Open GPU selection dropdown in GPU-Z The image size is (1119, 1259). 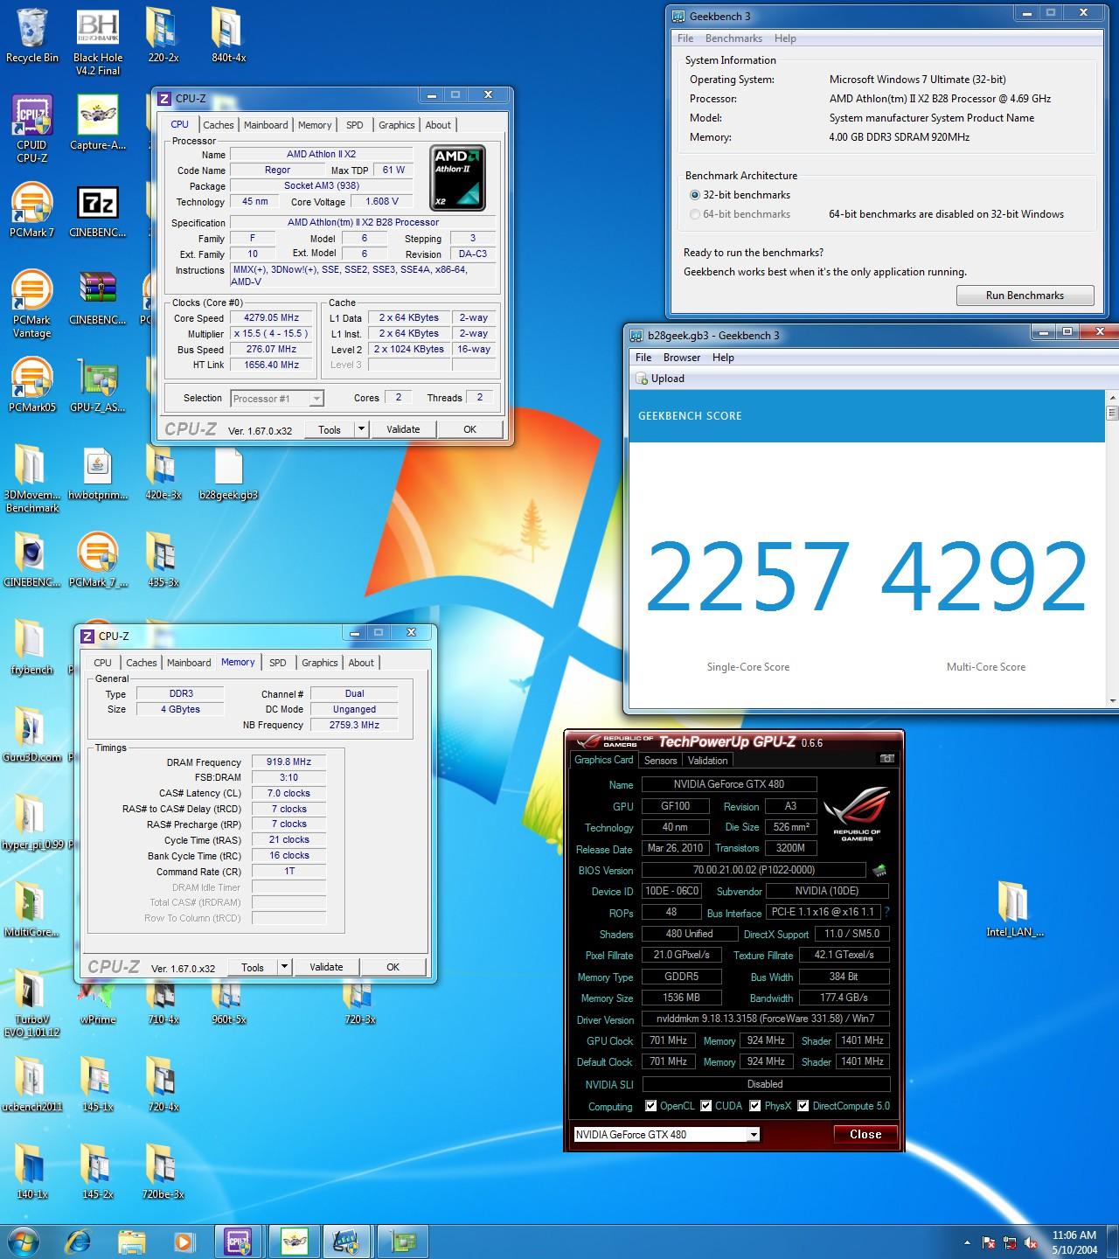point(666,1135)
